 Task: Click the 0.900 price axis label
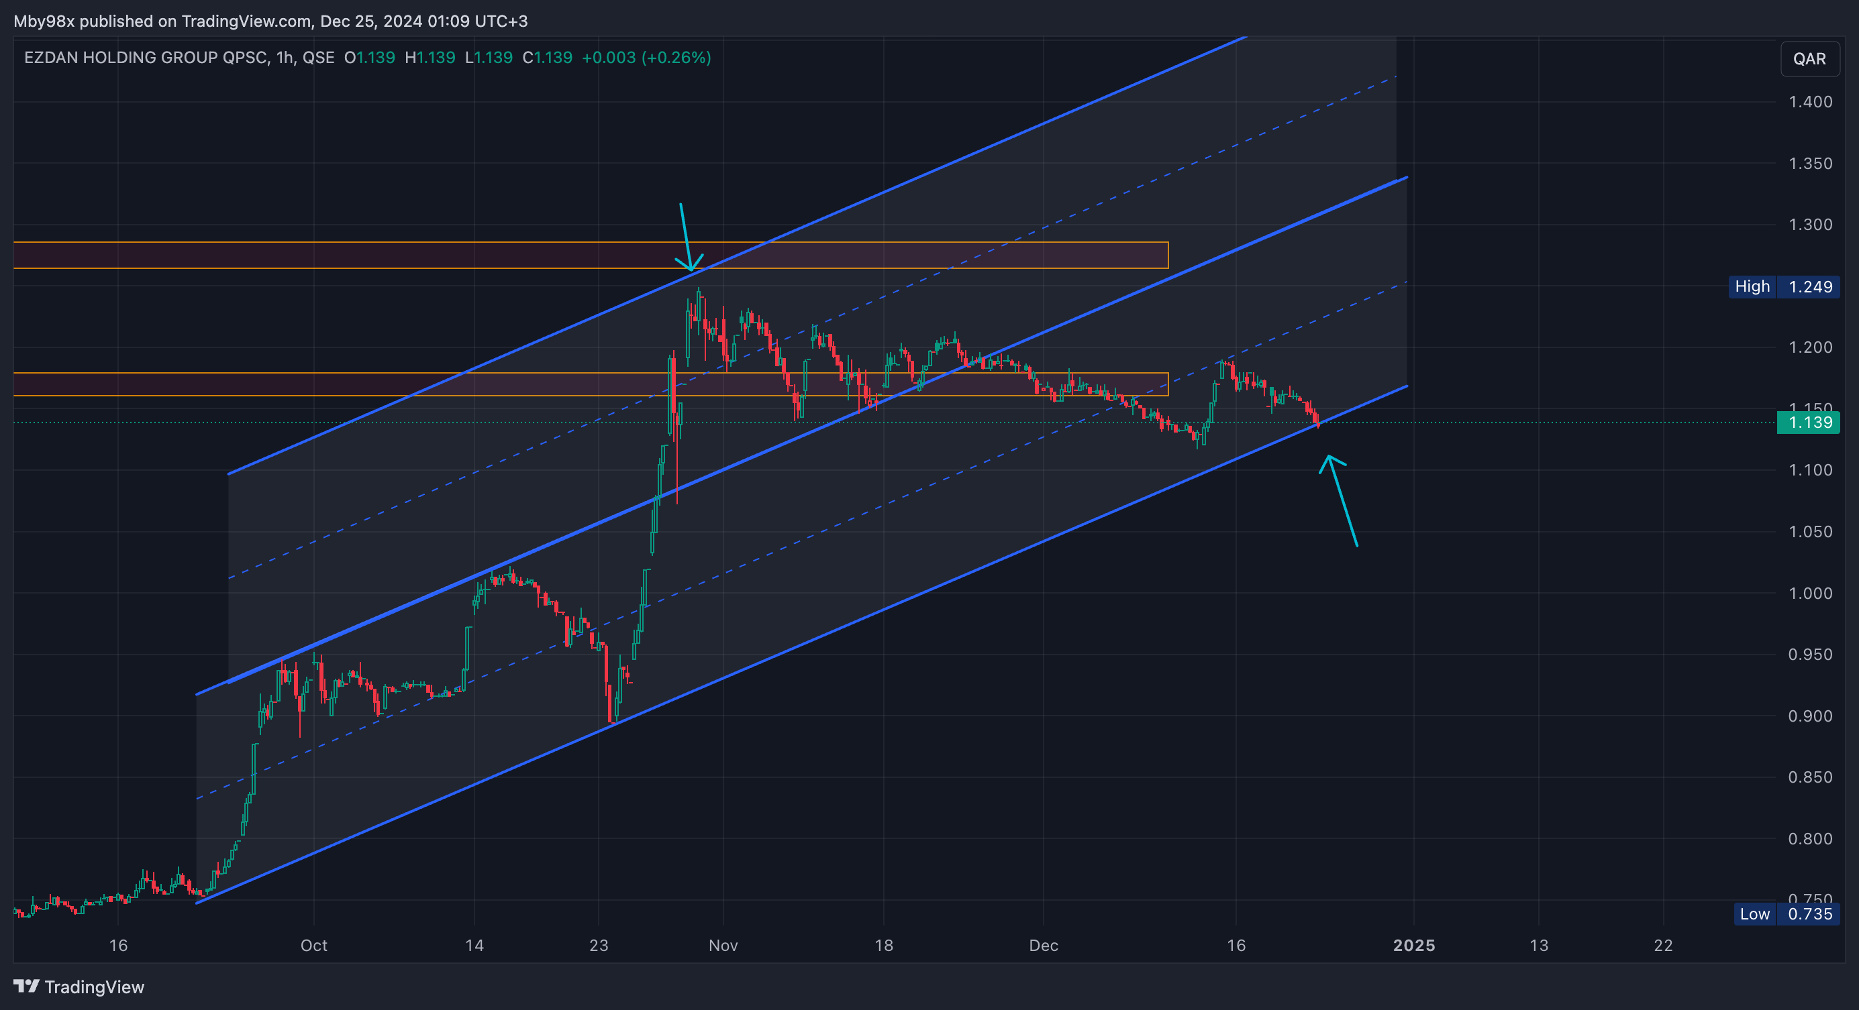[x=1810, y=716]
